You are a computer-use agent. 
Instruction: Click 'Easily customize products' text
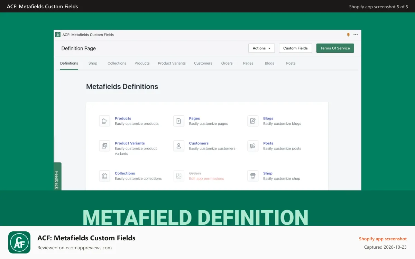click(x=137, y=124)
